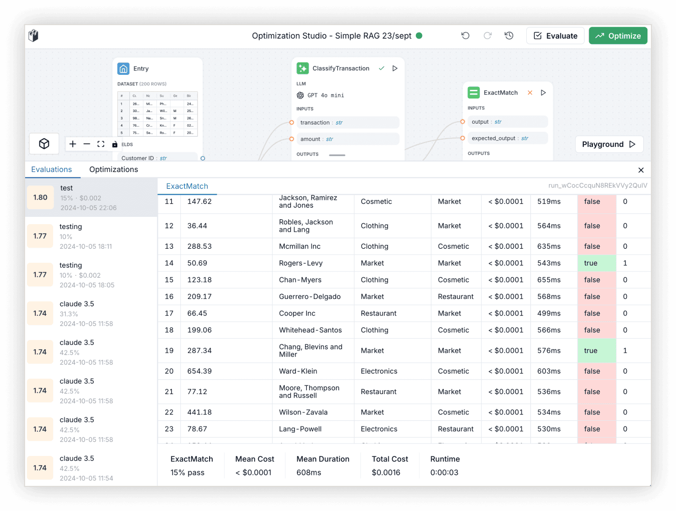This screenshot has width=676, height=511.
Task: Select the ExactMatch results tab
Action: pyautogui.click(x=187, y=186)
